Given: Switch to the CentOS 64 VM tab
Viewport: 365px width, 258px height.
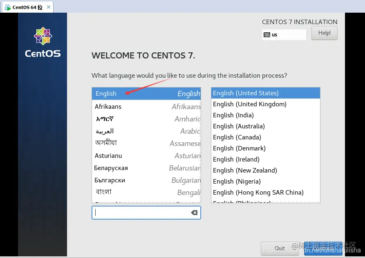Looking at the screenshot, I should click(28, 7).
